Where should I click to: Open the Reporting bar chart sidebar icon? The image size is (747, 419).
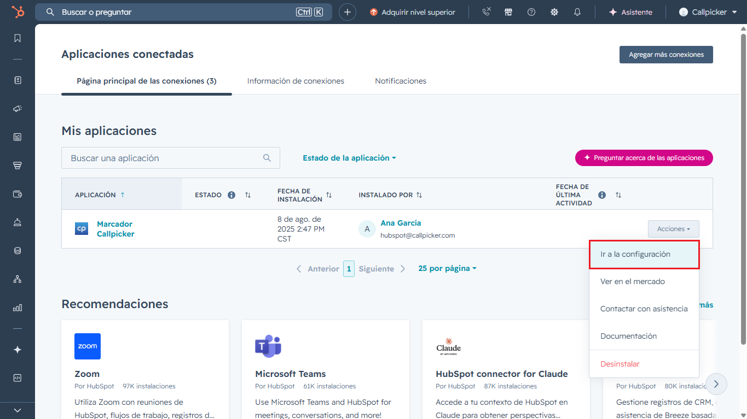pyautogui.click(x=18, y=308)
